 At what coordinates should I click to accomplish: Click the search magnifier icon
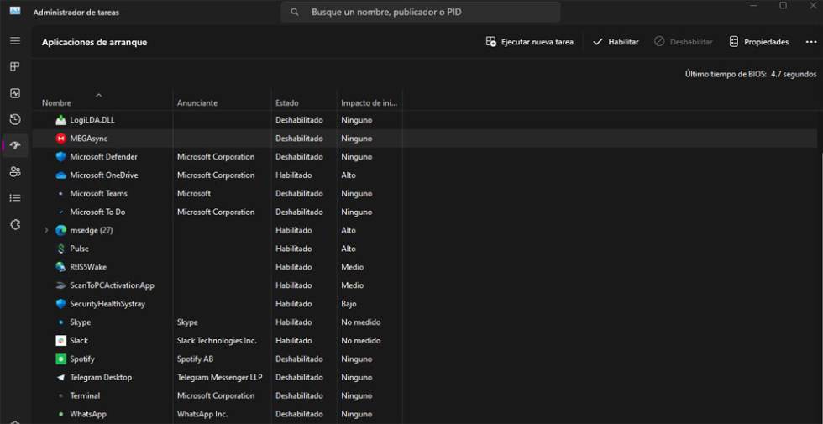pyautogui.click(x=295, y=12)
